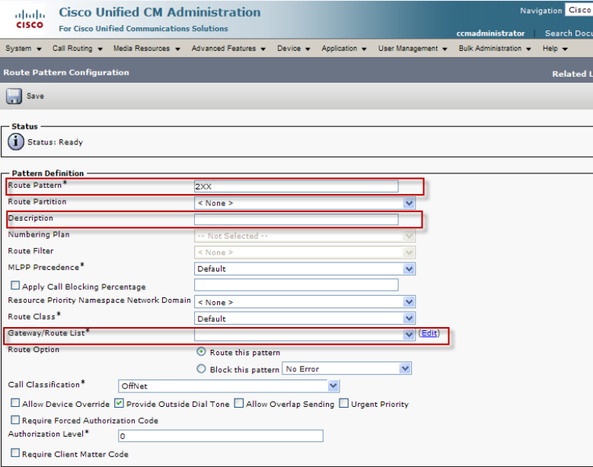Open the Gateway/Route List dropdown
593x467 pixels.
pyautogui.click(x=304, y=335)
